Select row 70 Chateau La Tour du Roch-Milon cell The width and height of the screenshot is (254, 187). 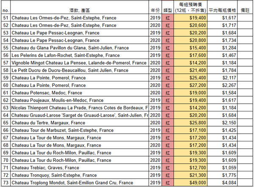click(x=80, y=160)
